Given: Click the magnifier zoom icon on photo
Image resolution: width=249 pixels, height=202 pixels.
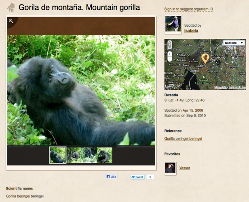Looking at the screenshot, I should pyautogui.click(x=11, y=21).
